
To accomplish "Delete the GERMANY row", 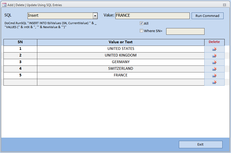I will point(214,62).
